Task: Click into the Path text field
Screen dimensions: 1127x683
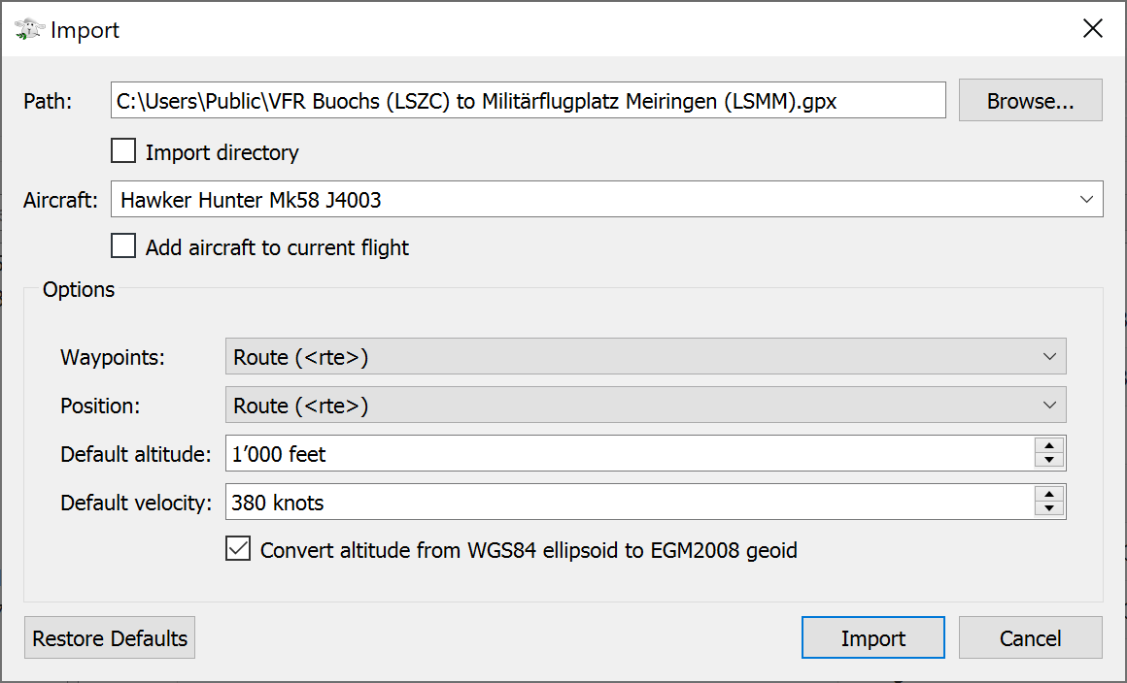Action: coord(528,101)
